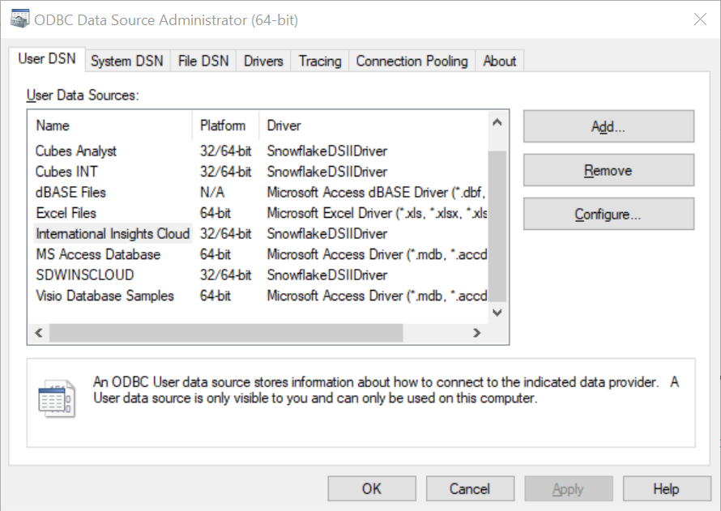The width and height of the screenshot is (721, 511).
Task: Select the Cubes Analyst data source
Action: click(x=76, y=151)
